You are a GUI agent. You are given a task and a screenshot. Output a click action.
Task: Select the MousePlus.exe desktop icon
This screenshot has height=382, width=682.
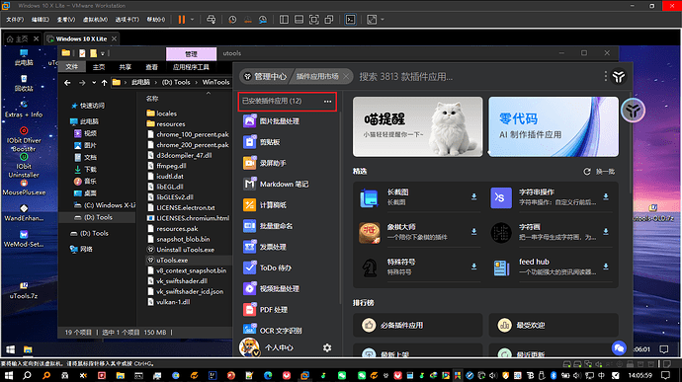(24, 188)
